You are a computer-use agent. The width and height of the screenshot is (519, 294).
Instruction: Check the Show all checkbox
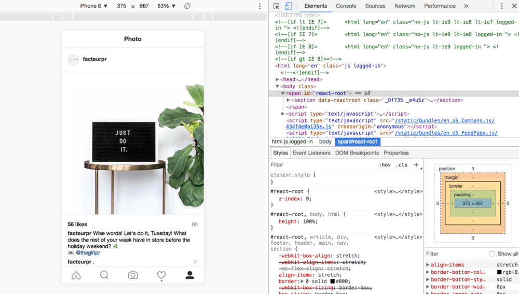[492, 254]
